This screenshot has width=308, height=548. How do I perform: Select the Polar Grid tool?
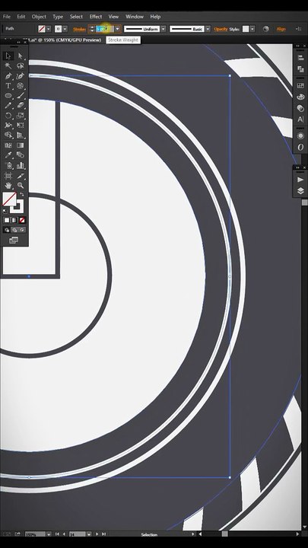21,85
